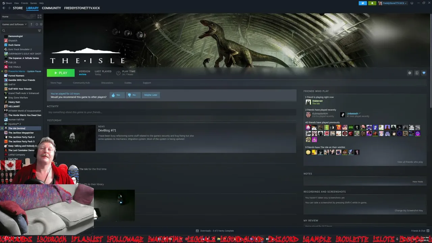432x243 pixels.
Task: Expand the FreddyStone account dropdown
Action: coord(393,3)
